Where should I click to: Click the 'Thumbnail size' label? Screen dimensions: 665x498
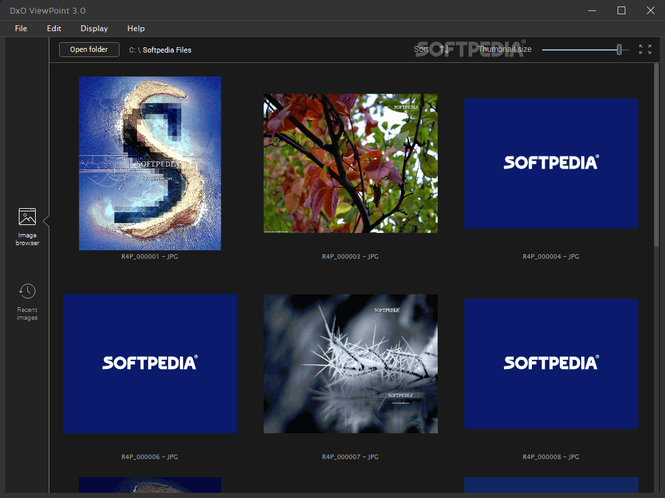pyautogui.click(x=505, y=49)
